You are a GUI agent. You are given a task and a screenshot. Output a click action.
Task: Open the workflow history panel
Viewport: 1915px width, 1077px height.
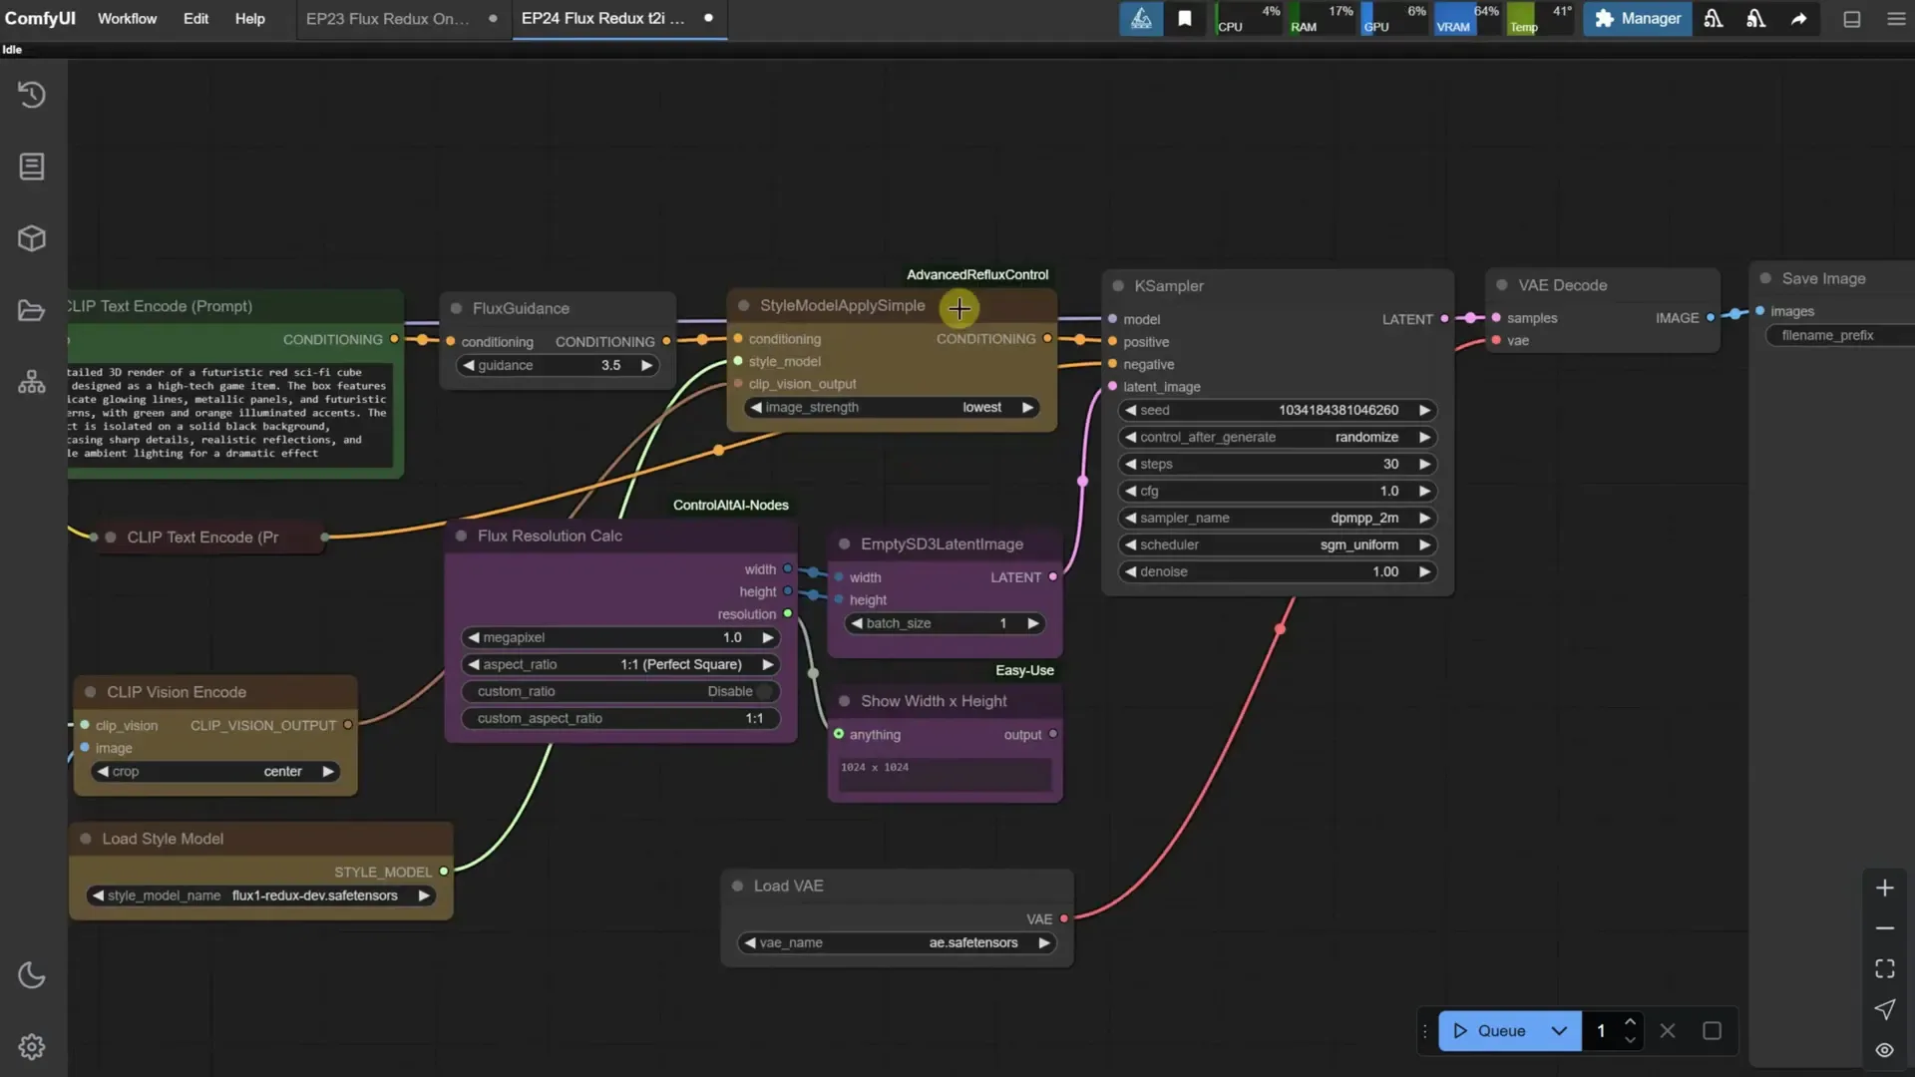31,94
